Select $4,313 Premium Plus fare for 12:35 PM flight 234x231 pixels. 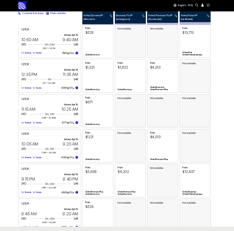(x=163, y=76)
